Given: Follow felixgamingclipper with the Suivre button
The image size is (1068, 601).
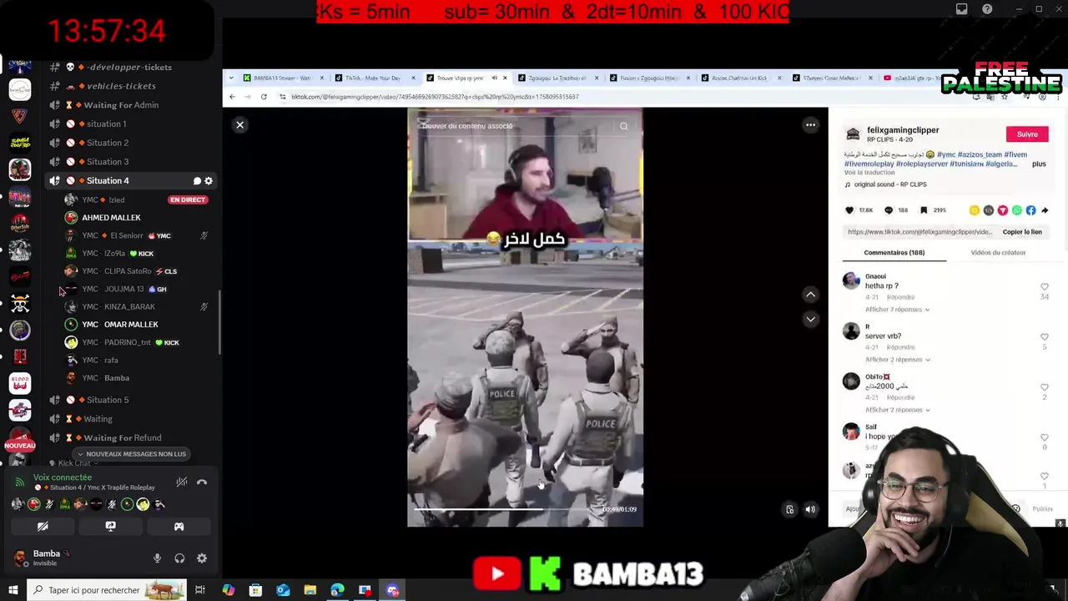Looking at the screenshot, I should pyautogui.click(x=1027, y=134).
